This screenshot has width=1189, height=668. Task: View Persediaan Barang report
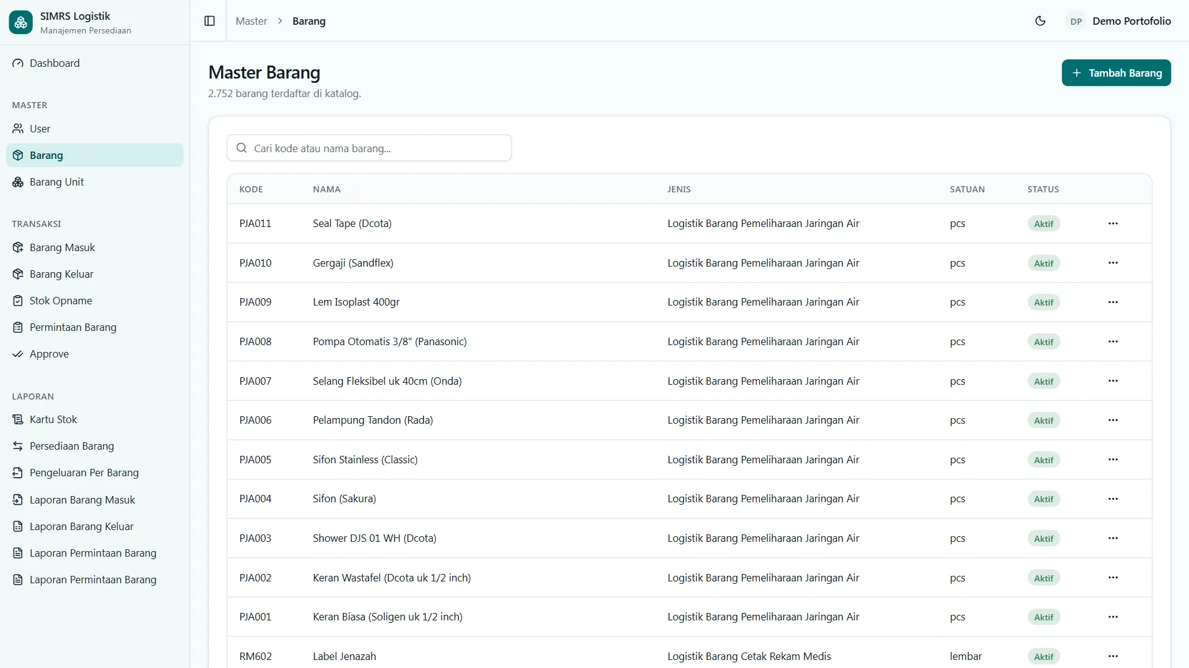coord(95,446)
